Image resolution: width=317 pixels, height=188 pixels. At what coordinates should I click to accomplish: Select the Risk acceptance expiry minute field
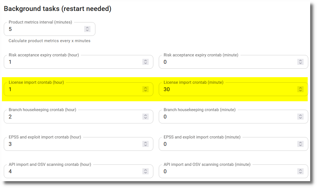[x=224, y=62]
